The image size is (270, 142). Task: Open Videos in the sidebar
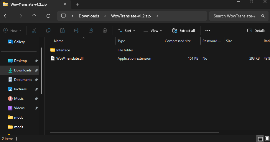(x=19, y=108)
